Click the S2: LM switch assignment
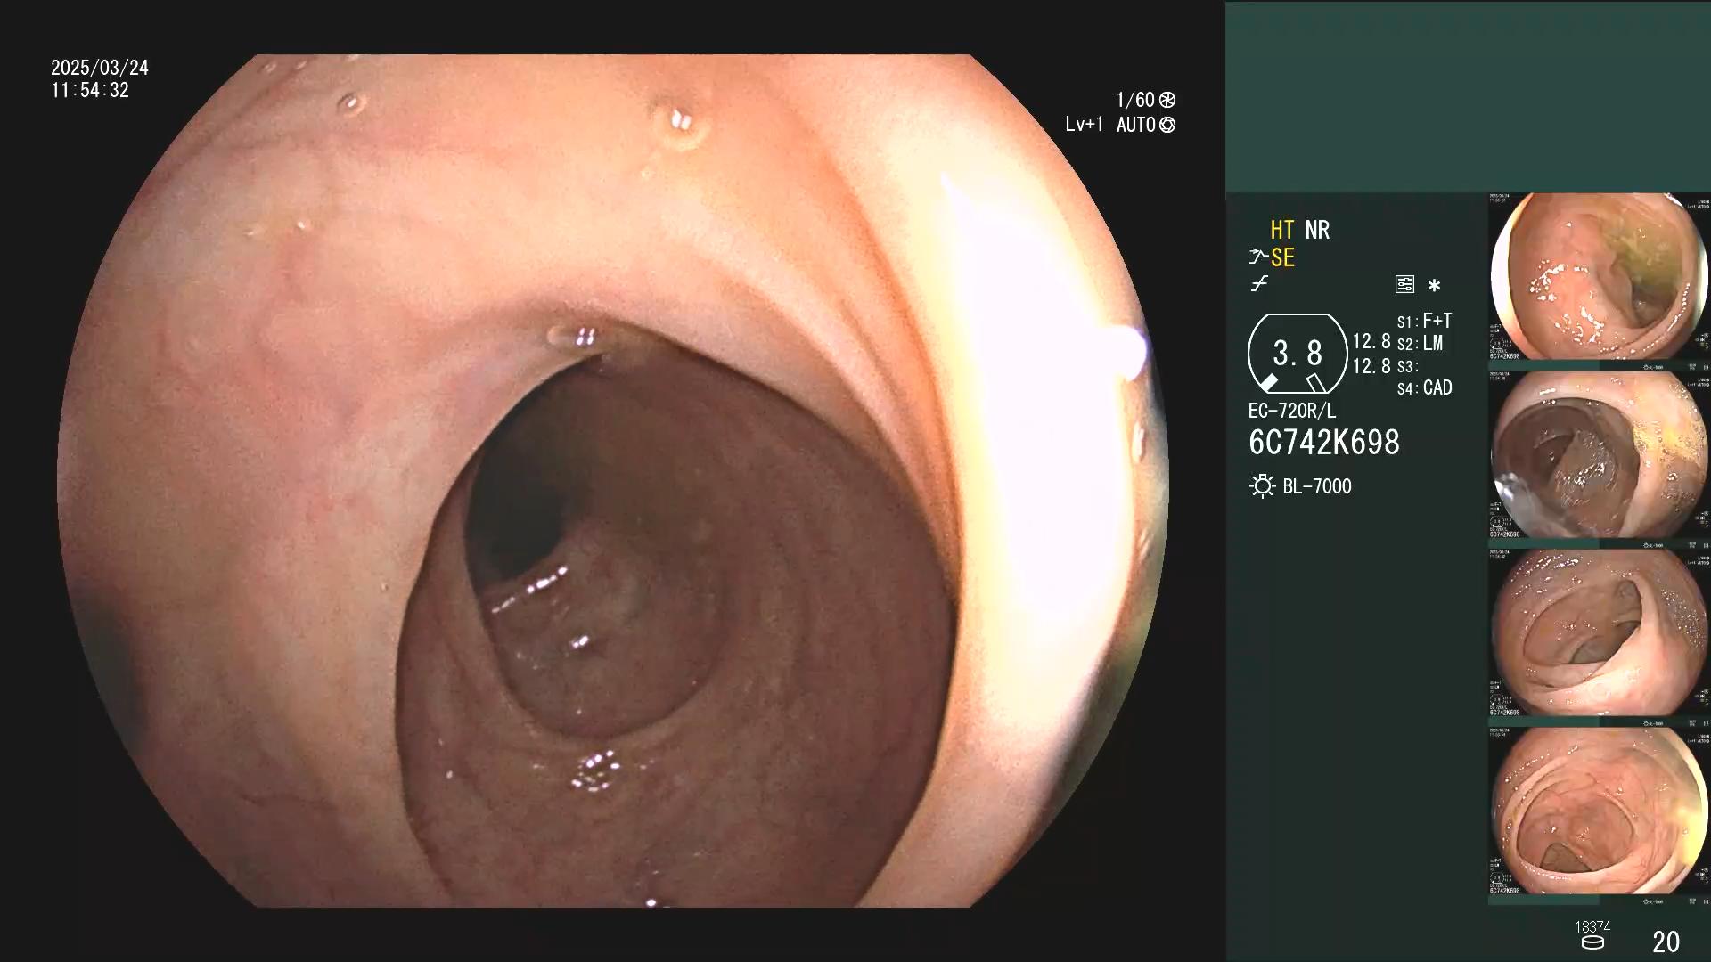This screenshot has height=962, width=1711. (x=1420, y=343)
